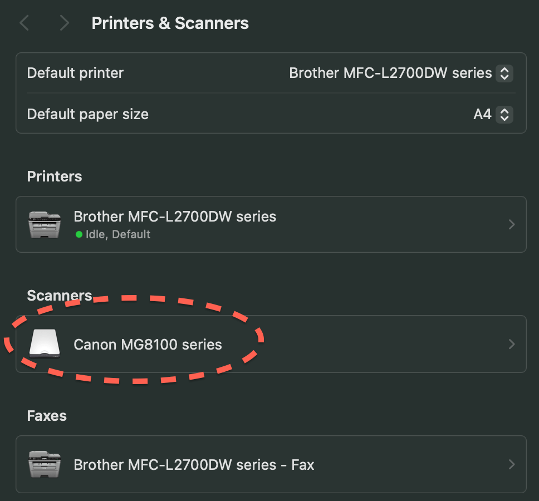This screenshot has height=501, width=539.
Task: Click the Faxes section header
Action: tap(46, 415)
